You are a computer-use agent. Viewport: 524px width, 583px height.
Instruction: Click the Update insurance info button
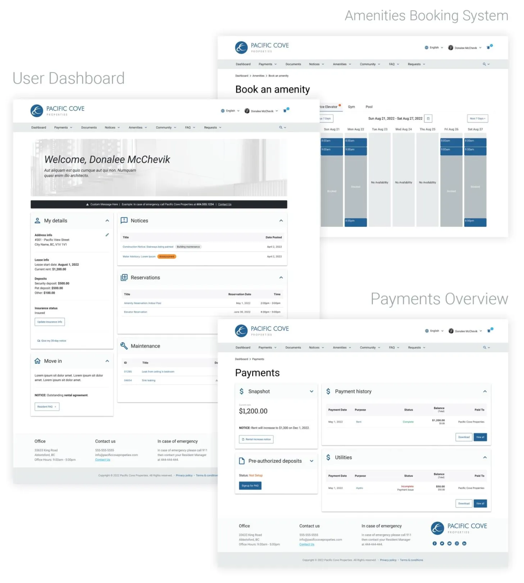[50, 322]
